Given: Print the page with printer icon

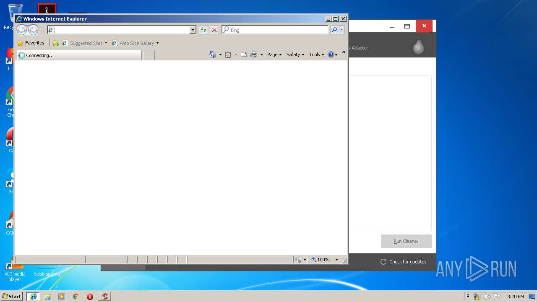Looking at the screenshot, I should click(254, 55).
